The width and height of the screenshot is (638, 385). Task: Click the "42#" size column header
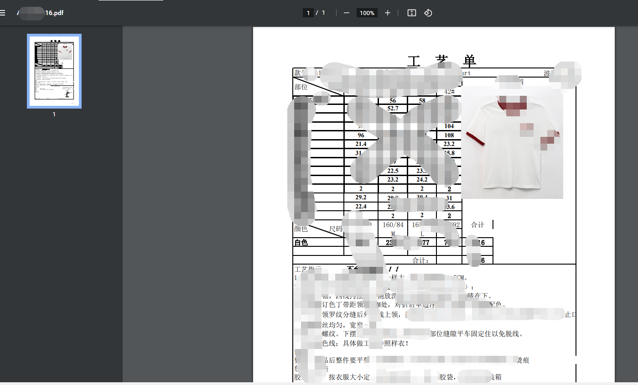[x=449, y=92]
